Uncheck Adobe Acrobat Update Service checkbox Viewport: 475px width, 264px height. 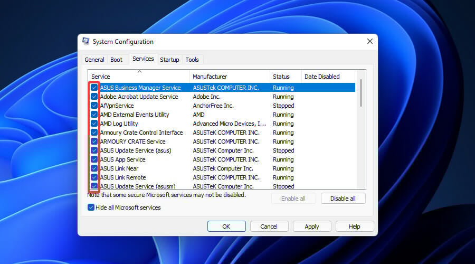(94, 97)
